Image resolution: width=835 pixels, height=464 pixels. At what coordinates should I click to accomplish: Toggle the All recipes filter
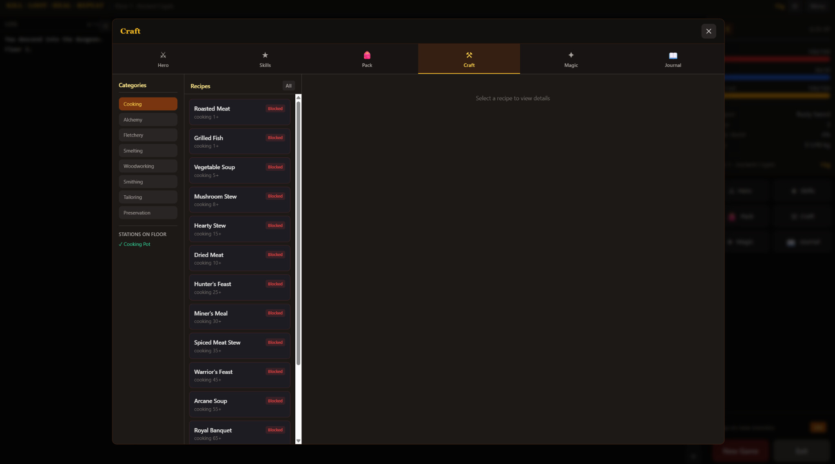click(x=288, y=86)
